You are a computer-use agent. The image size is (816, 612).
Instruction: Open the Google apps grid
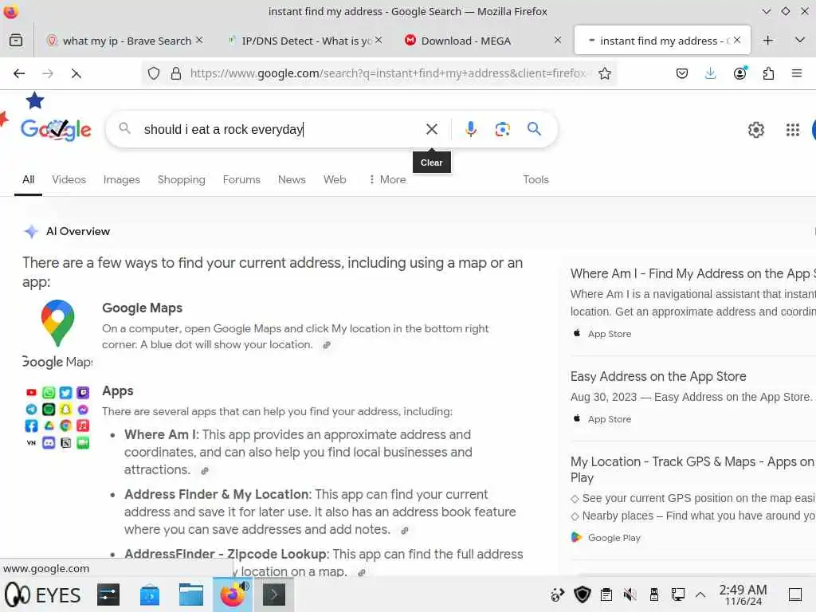(792, 130)
